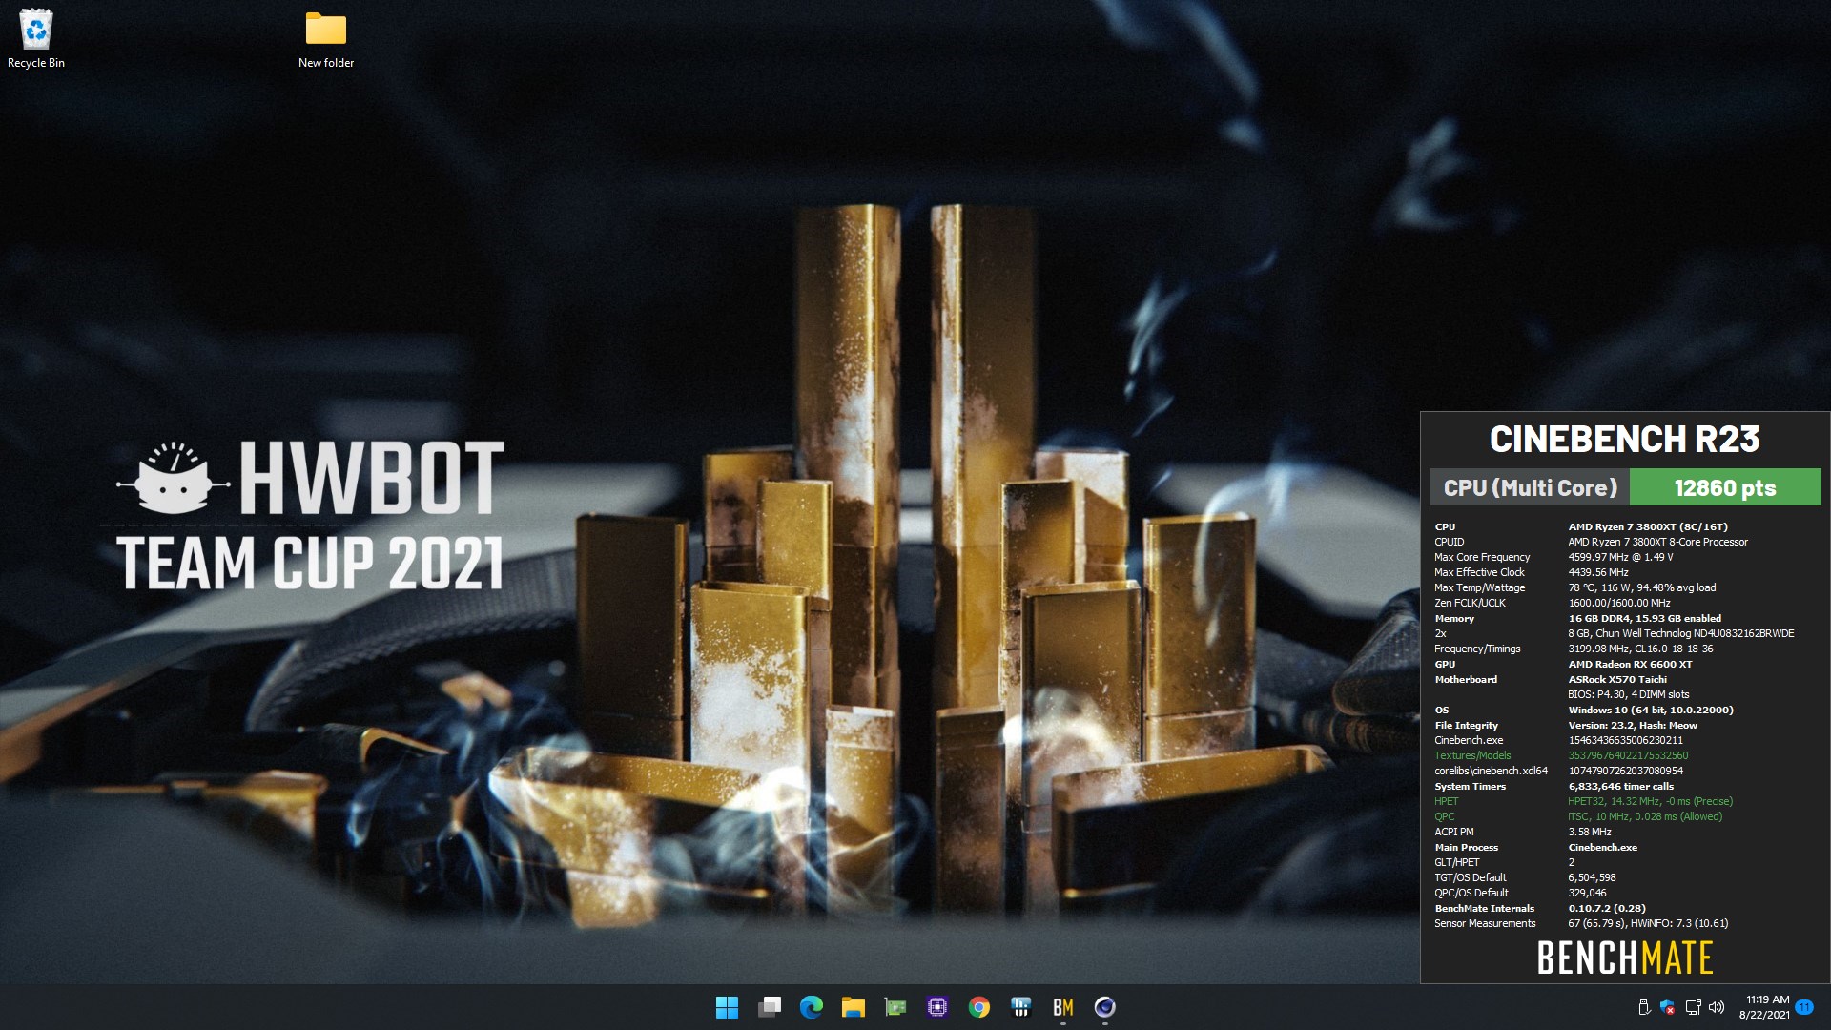Click the BENCHMATE logo in result panel
The width and height of the screenshot is (1831, 1030).
(x=1625, y=958)
